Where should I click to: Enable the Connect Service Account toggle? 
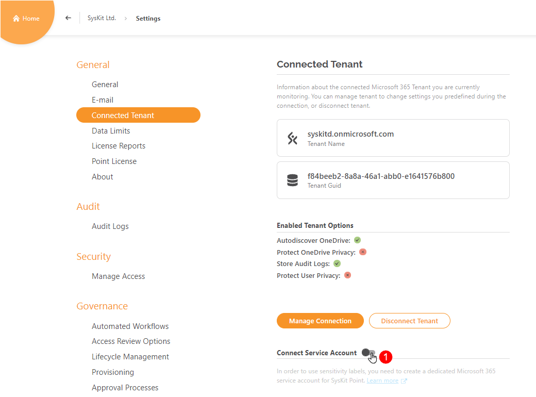pos(368,353)
